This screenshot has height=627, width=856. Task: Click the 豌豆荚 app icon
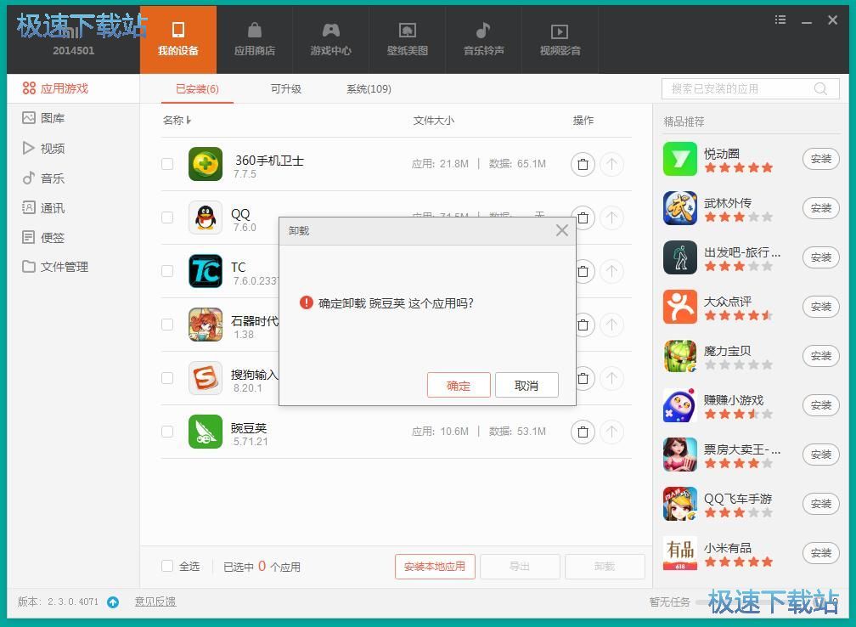click(x=206, y=432)
